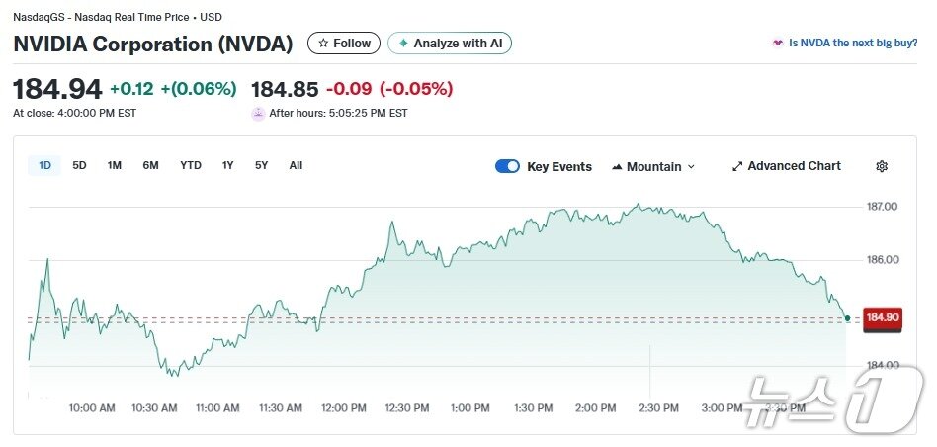Click the red 184.90 price label

[x=882, y=317]
